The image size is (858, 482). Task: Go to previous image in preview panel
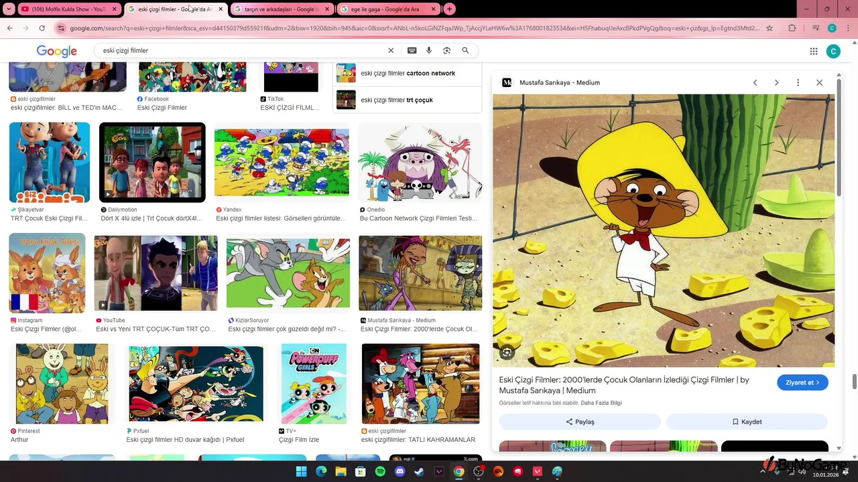pyautogui.click(x=755, y=82)
